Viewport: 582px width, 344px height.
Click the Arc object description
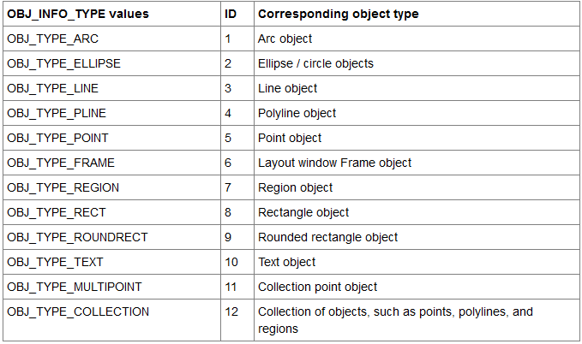[285, 39]
